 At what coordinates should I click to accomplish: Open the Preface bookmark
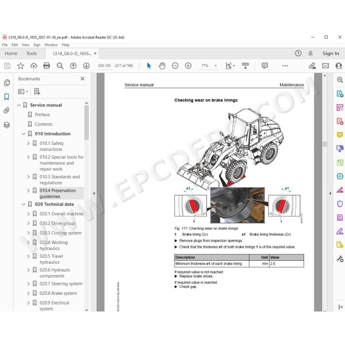coord(42,115)
